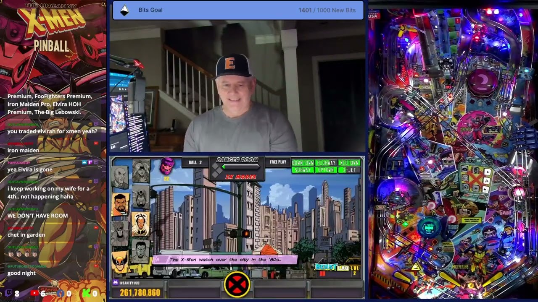This screenshot has height=302, width=538.
Task: Click the score 261,780,860
Action: pos(140,292)
